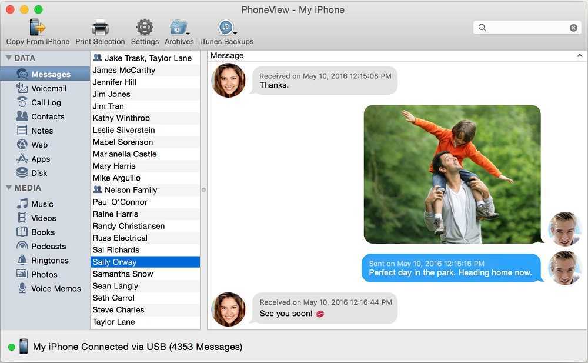
Task: Select Samantha Snow in the contact list
Action: tap(123, 274)
